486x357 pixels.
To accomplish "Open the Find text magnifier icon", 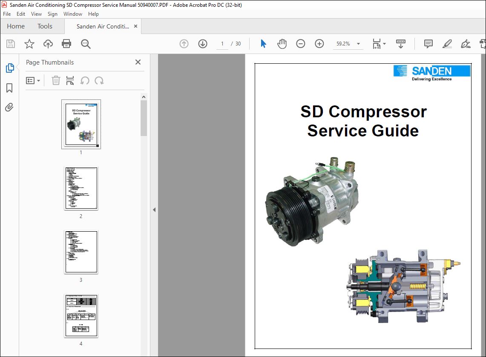I will [86, 44].
